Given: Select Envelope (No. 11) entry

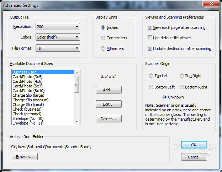Looking at the screenshot, I should tap(43, 123).
